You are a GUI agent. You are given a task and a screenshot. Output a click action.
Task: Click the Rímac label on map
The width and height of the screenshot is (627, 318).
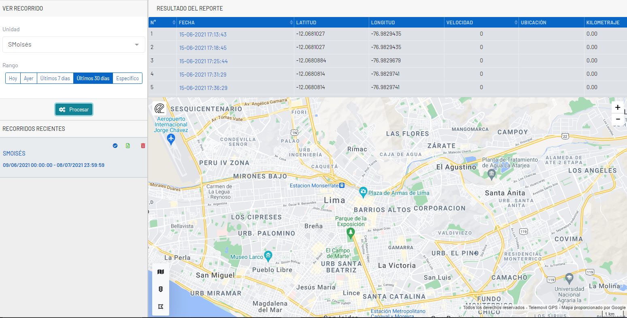(357, 149)
